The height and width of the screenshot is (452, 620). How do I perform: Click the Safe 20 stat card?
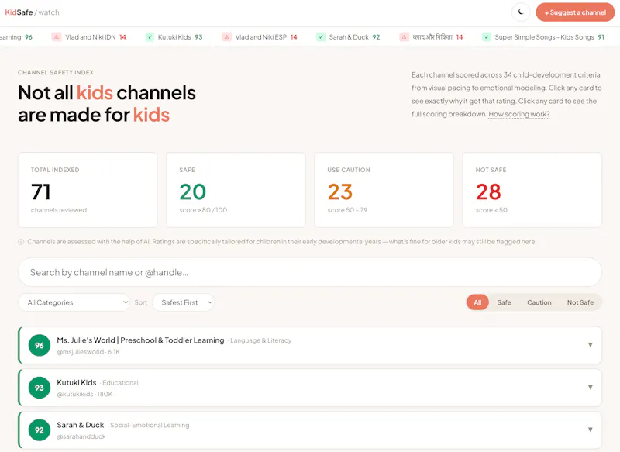[x=236, y=190]
